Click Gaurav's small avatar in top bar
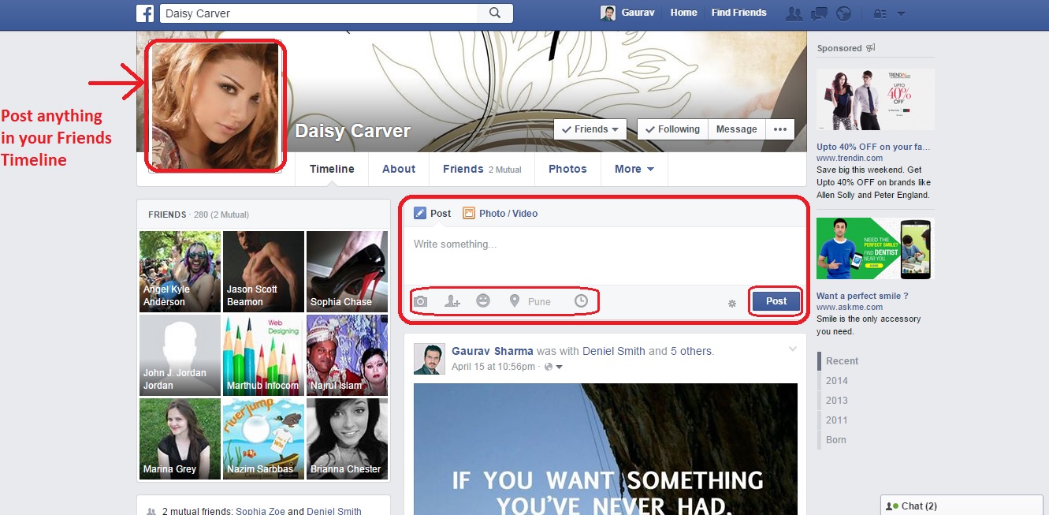 pos(608,13)
